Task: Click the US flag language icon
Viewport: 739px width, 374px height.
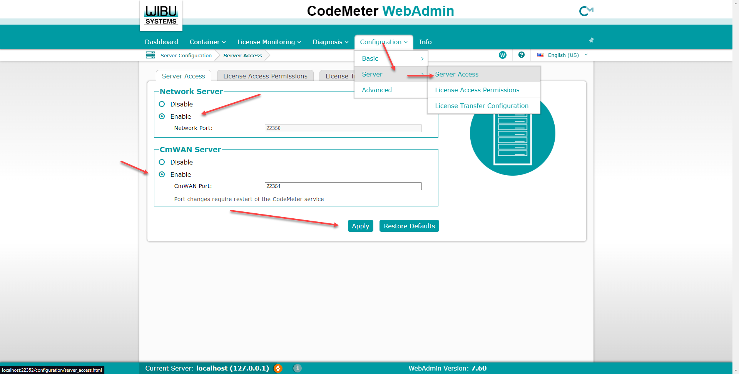Action: coord(540,55)
